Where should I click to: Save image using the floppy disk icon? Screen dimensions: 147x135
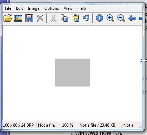click(x=29, y=18)
